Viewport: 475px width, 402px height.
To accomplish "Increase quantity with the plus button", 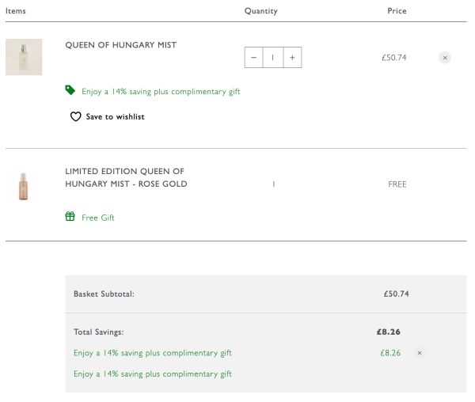I will (292, 58).
